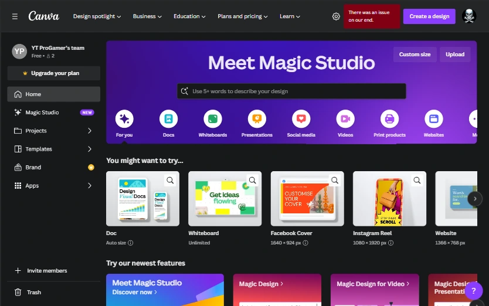Open the Doc template thumbnail
The image size is (489, 306).
click(142, 199)
